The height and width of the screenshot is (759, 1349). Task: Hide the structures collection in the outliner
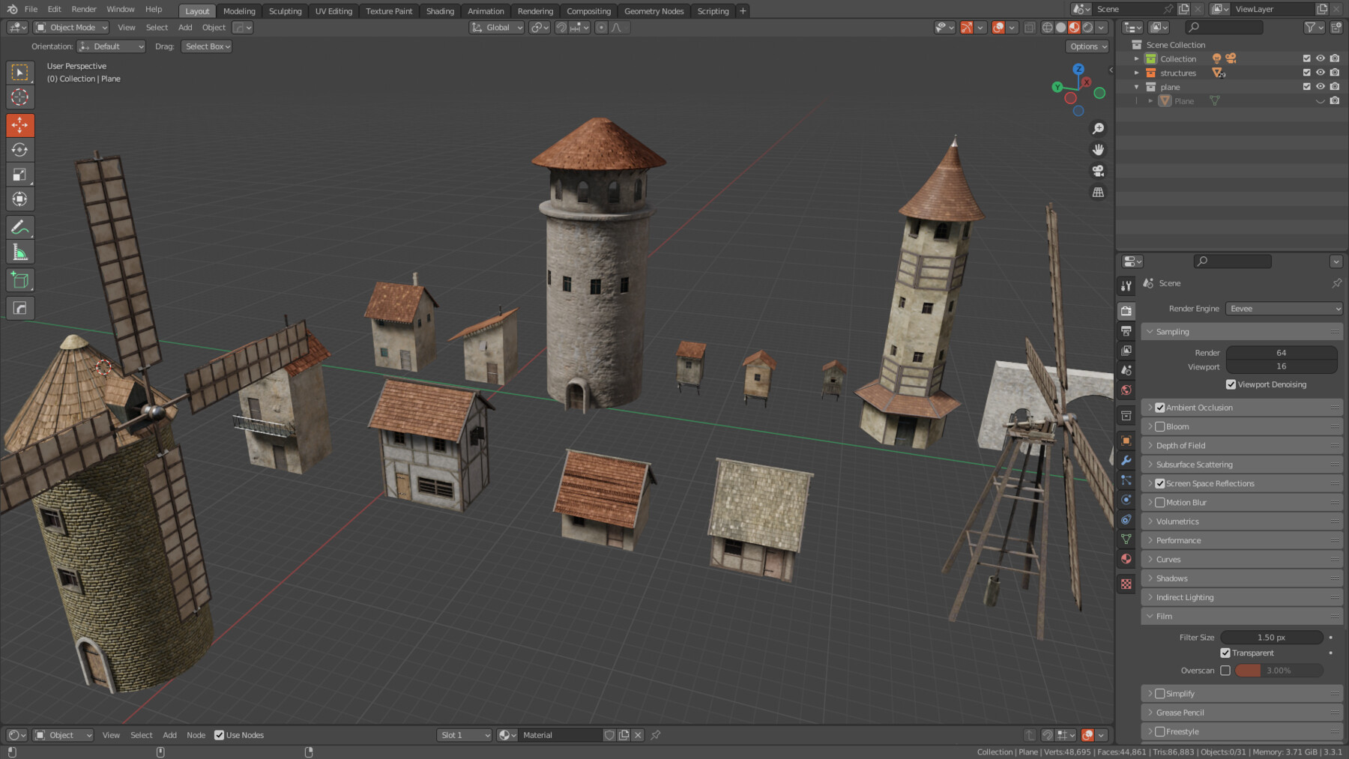1321,73
